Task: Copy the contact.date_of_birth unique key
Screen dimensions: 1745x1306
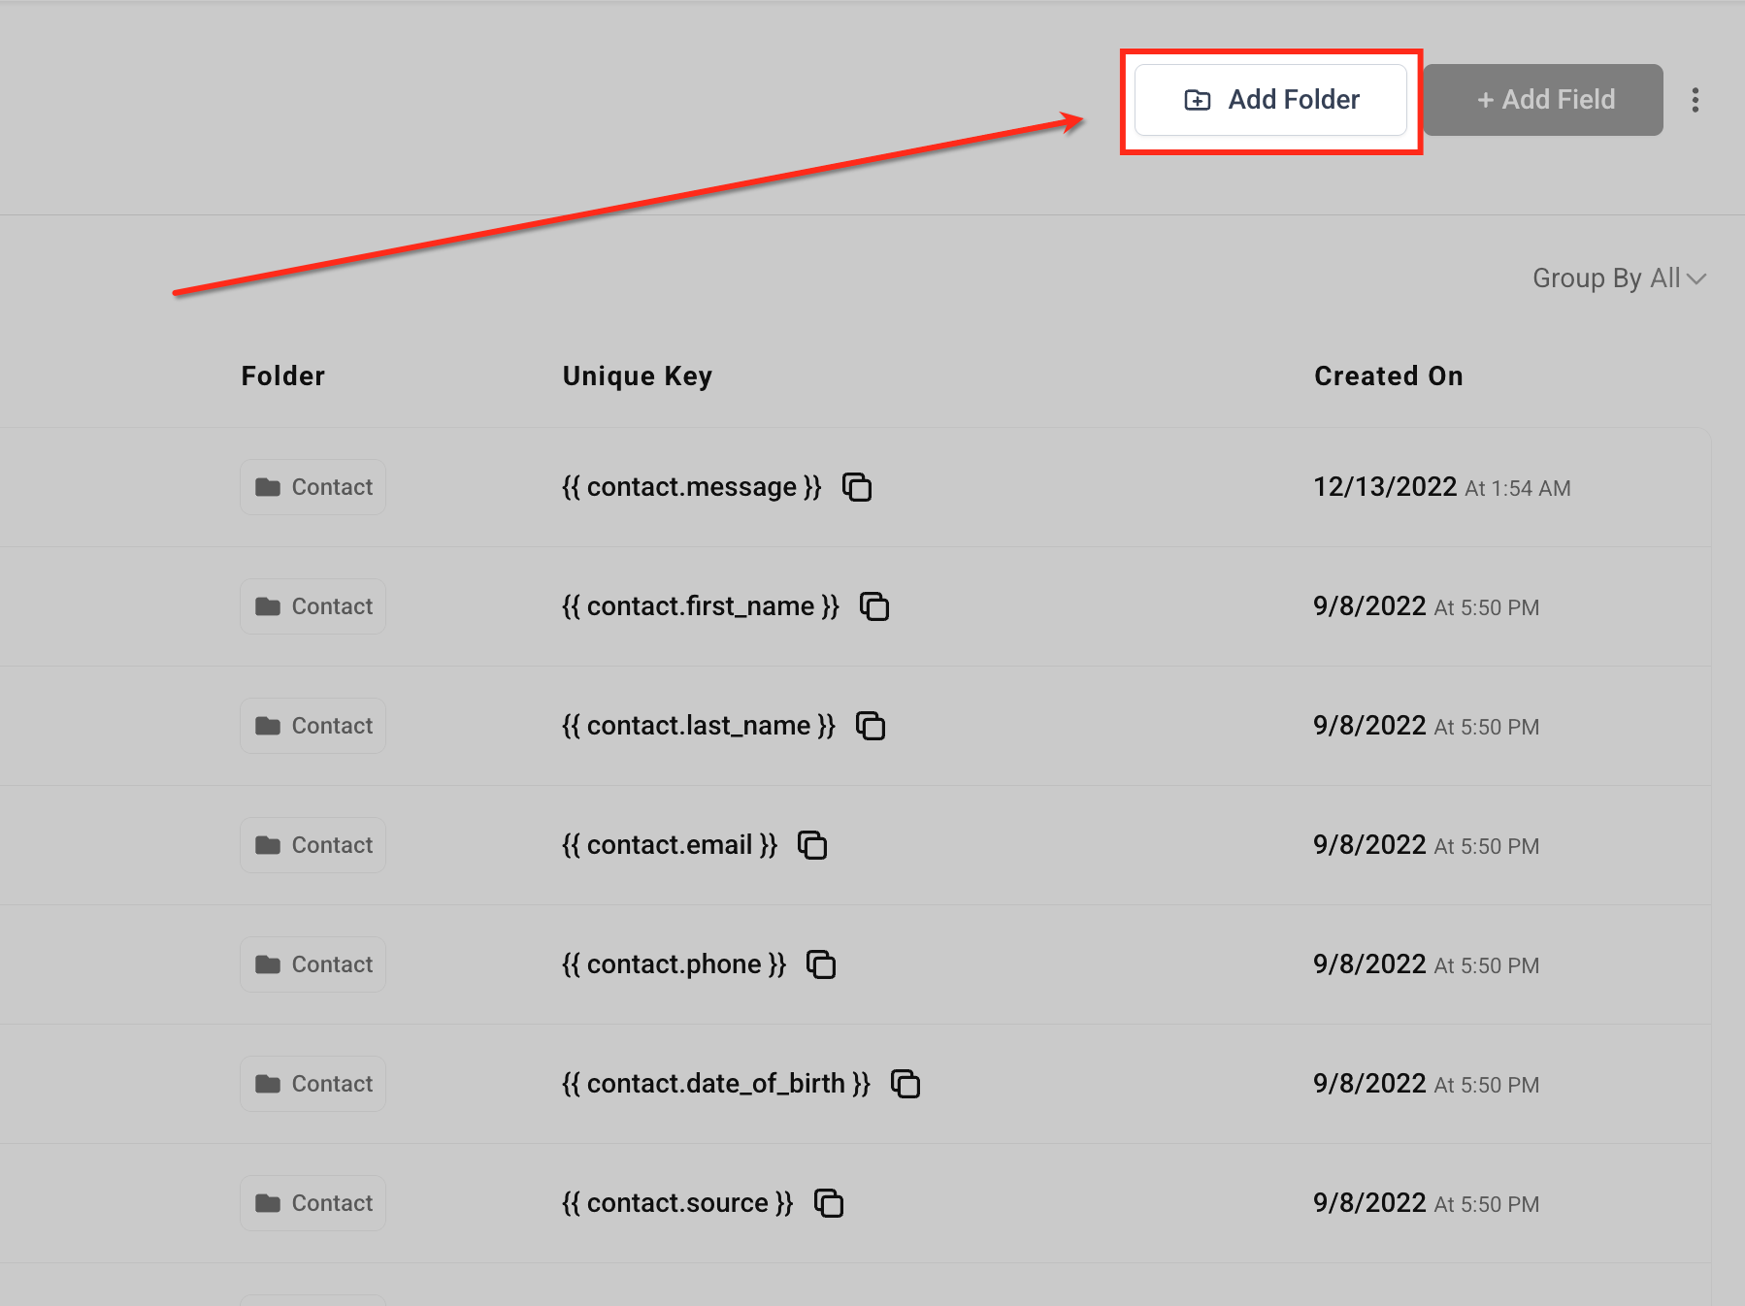Action: point(905,1084)
